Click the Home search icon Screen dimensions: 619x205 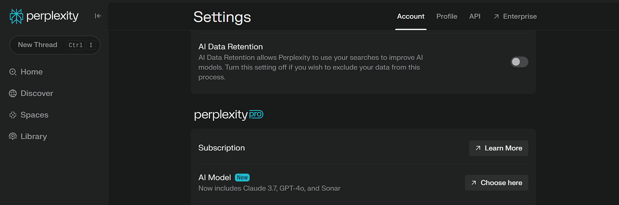click(x=13, y=72)
